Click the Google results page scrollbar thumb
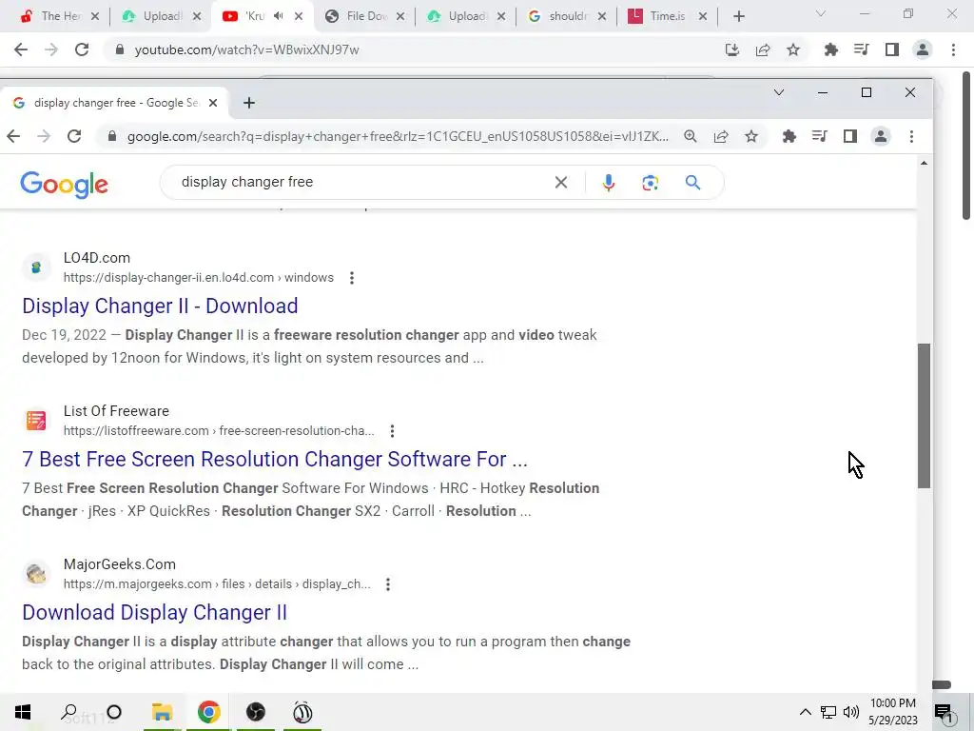 924,415
